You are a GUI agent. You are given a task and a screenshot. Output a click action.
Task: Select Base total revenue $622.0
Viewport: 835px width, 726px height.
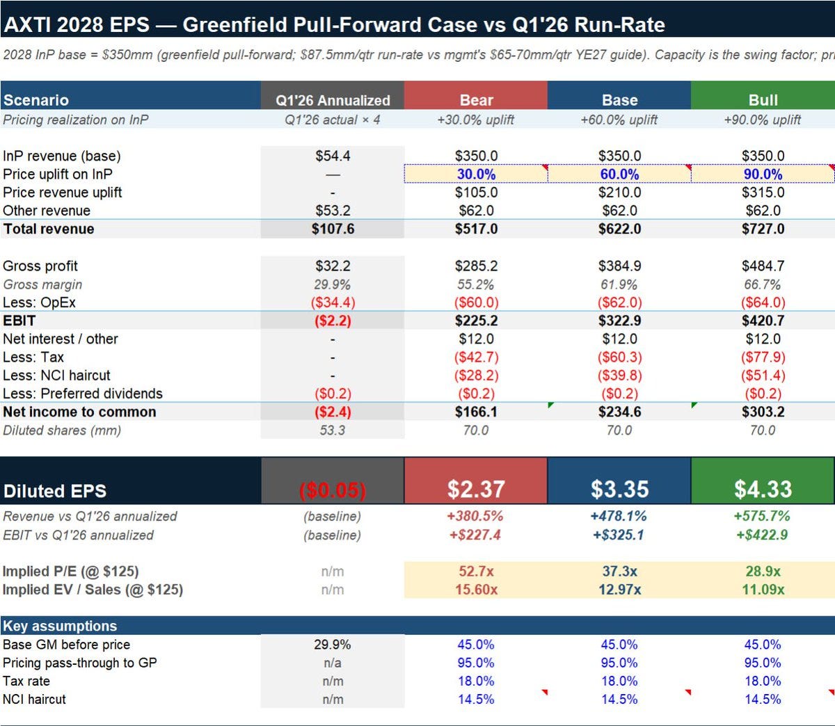619,229
